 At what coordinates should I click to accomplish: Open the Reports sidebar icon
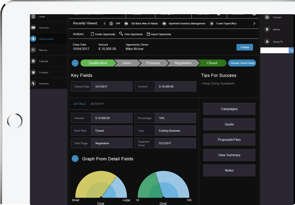33,50
